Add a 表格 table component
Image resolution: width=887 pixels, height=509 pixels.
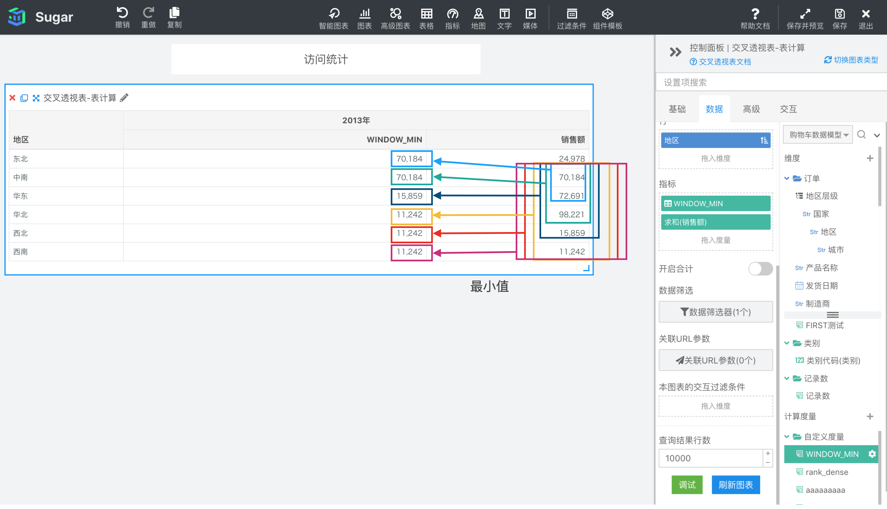[426, 19]
